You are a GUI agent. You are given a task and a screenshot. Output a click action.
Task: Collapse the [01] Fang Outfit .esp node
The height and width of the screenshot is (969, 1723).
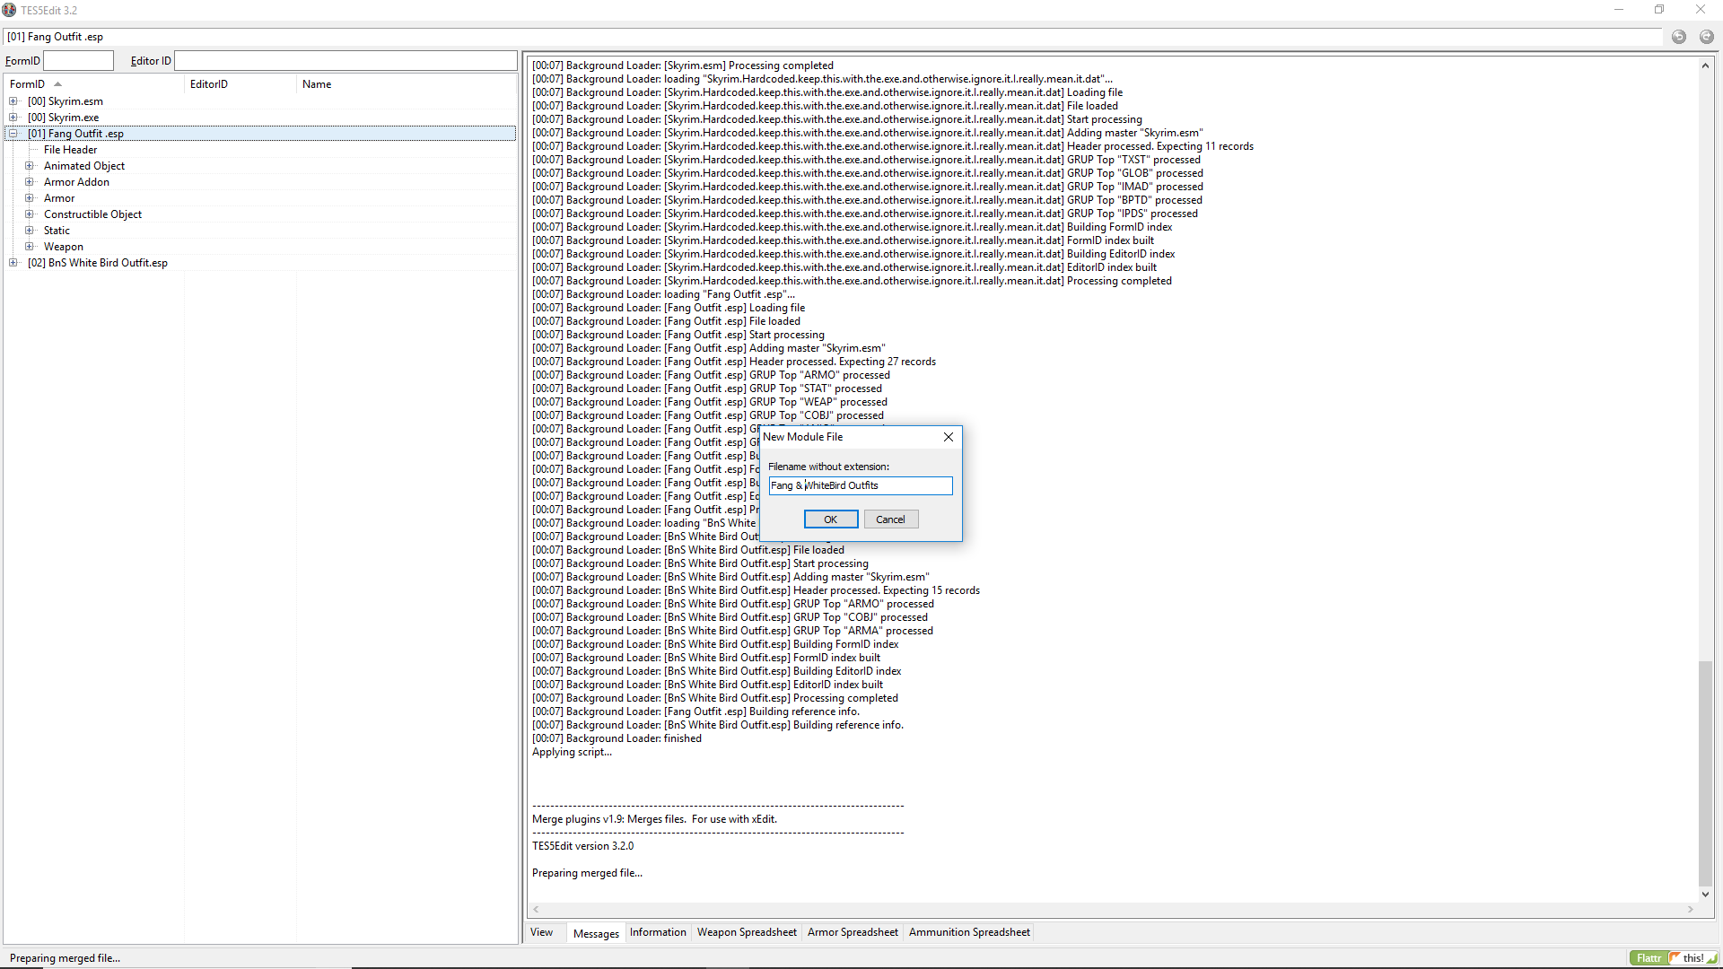(13, 134)
